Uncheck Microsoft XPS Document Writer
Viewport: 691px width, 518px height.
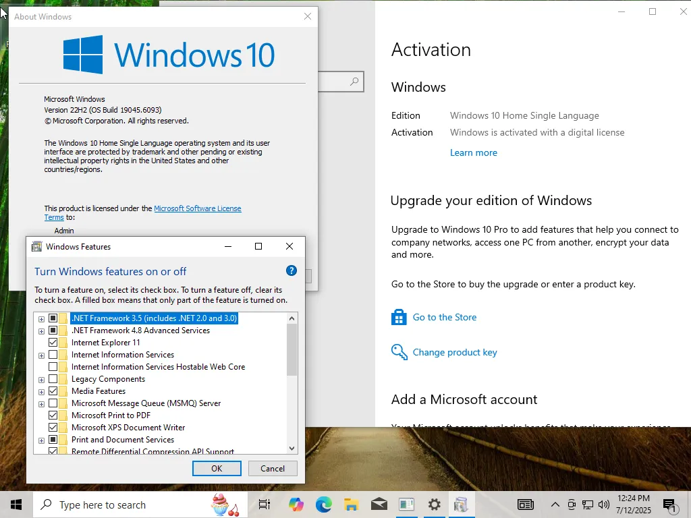tap(53, 427)
